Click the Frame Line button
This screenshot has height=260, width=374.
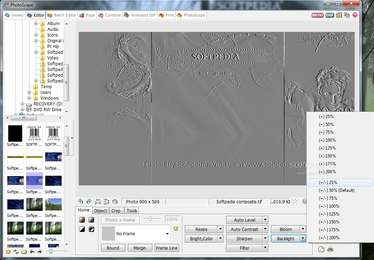click(167, 248)
